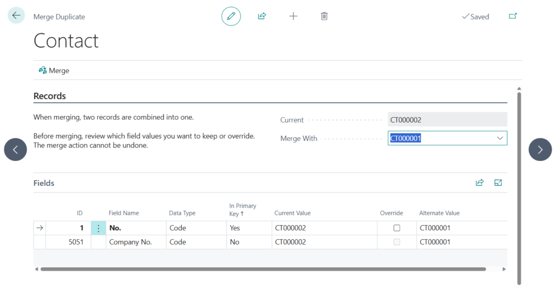
Task: Collapse the Records section heading
Action: [x=49, y=96]
